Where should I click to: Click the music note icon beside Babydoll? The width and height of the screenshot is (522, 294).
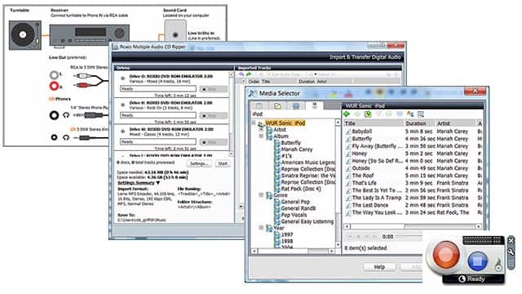[348, 131]
